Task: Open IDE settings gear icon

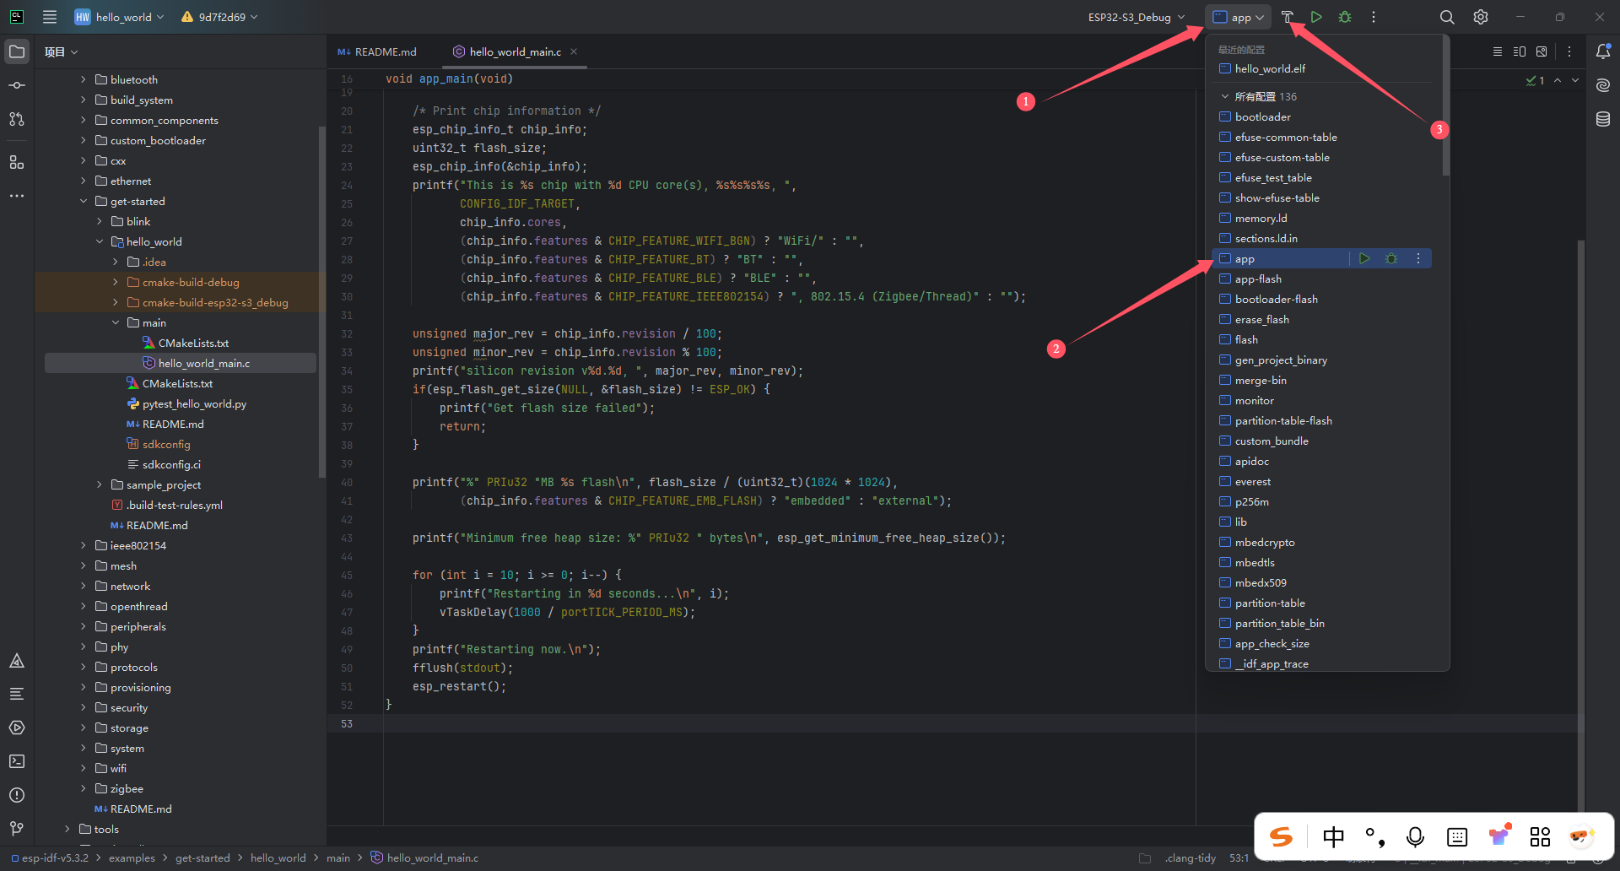Action: [1481, 17]
